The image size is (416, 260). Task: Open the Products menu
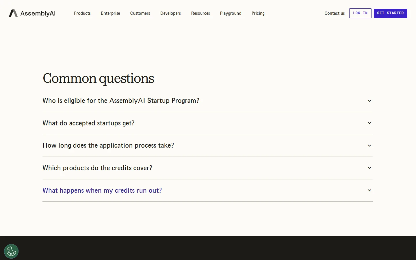pos(82,13)
